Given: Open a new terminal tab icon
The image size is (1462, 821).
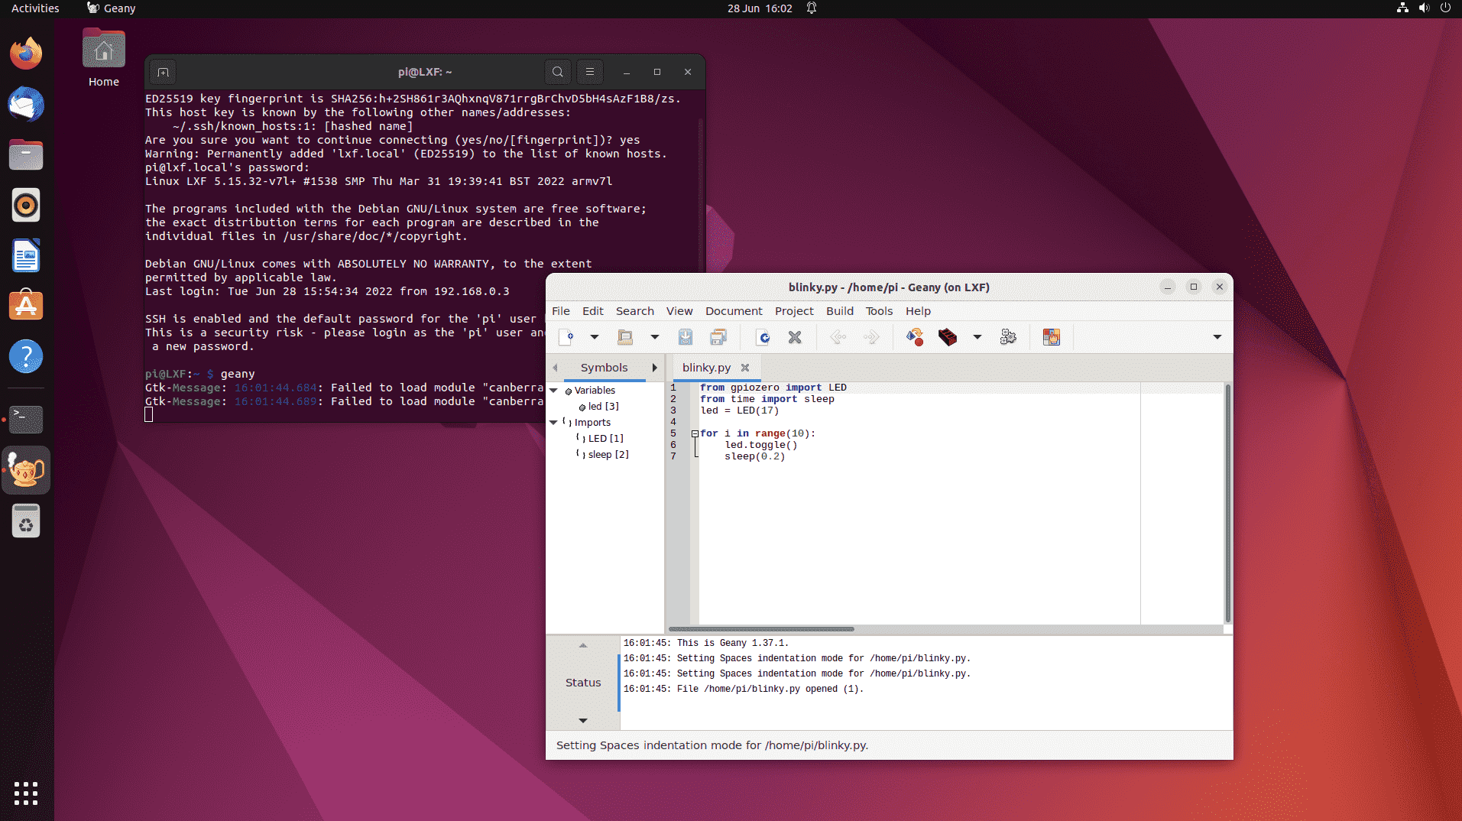Looking at the screenshot, I should pyautogui.click(x=163, y=72).
